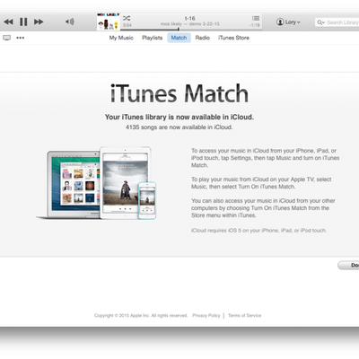This screenshot has height=359, width=359.
Task: Select the Match tab
Action: (x=179, y=38)
